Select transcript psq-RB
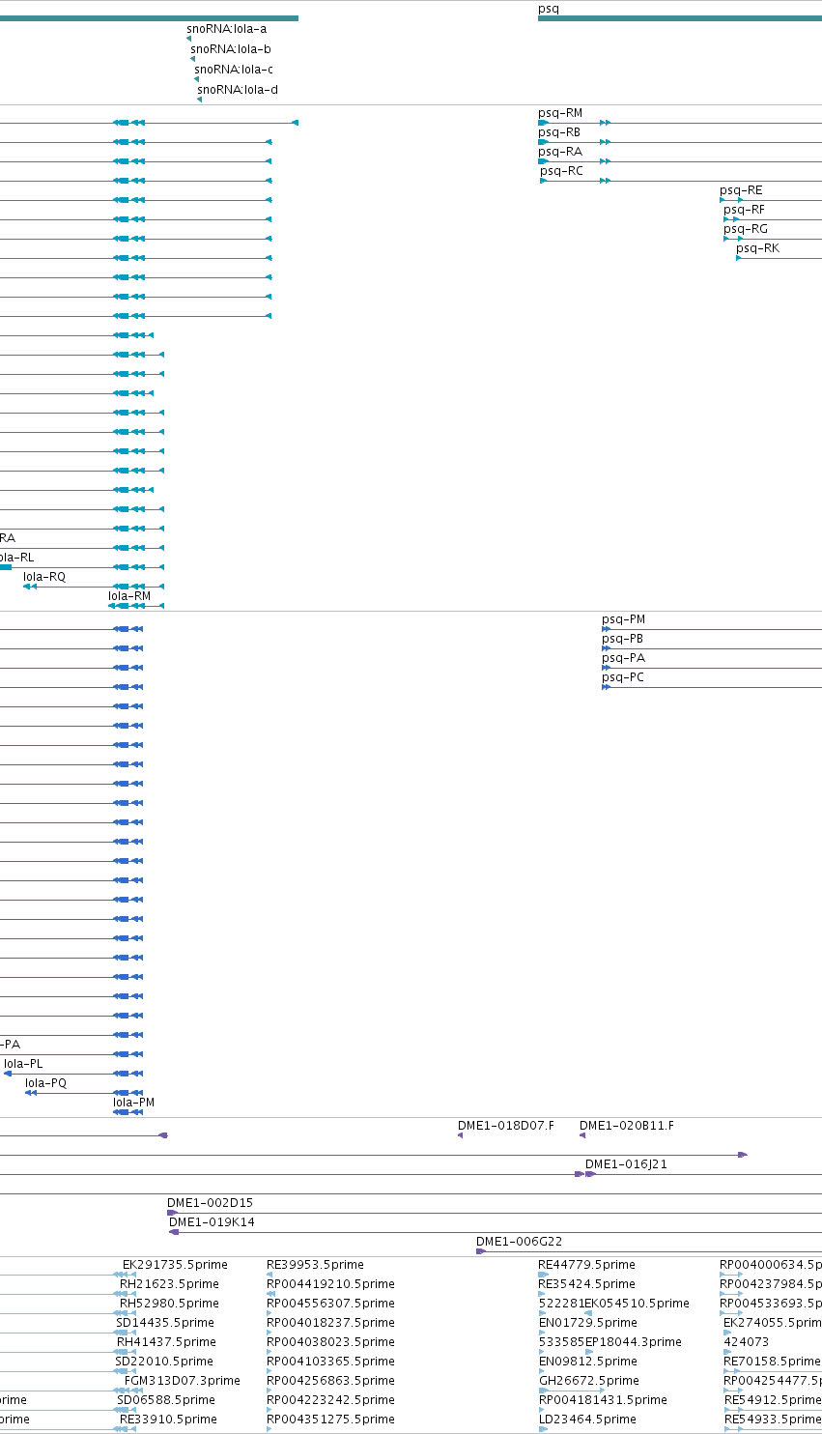 point(559,132)
